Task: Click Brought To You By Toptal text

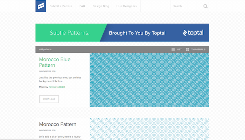Action: 137,33
